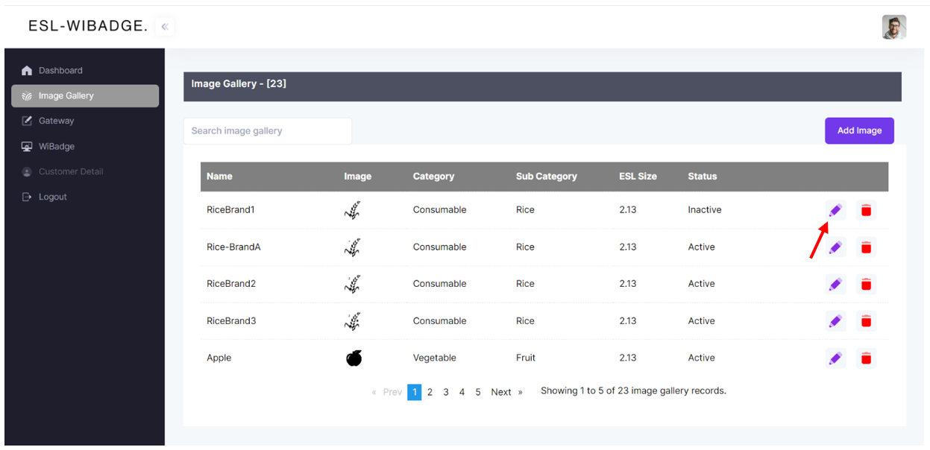Viewport: 930px width, 450px height.
Task: Delete the RiceBrand1 row using trash icon
Action: click(x=866, y=210)
